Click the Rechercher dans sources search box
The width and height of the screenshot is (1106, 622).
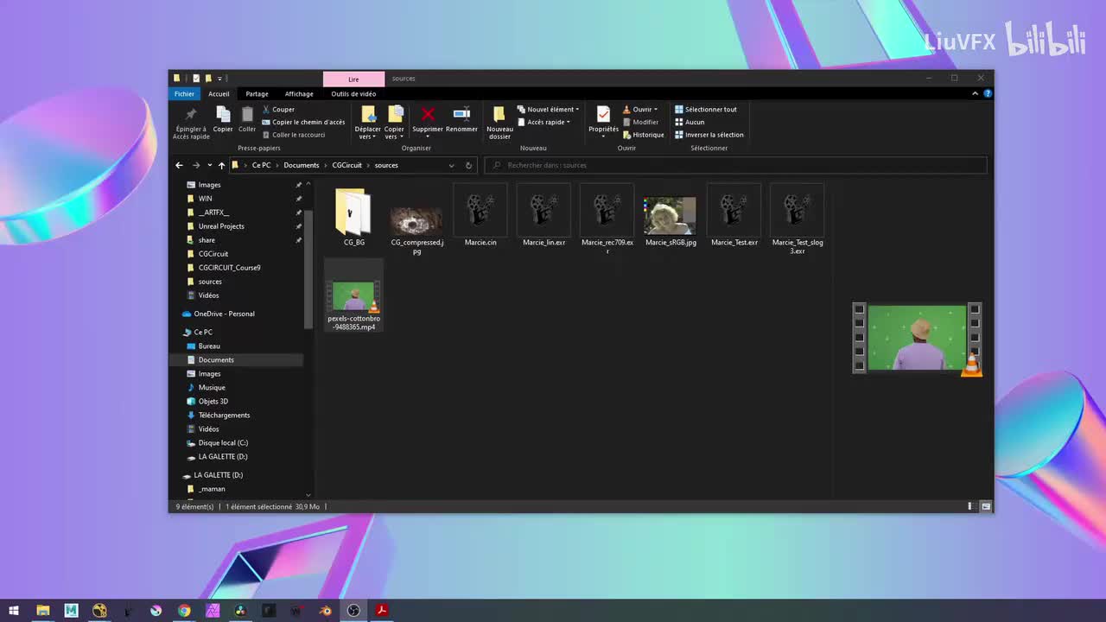pos(734,165)
